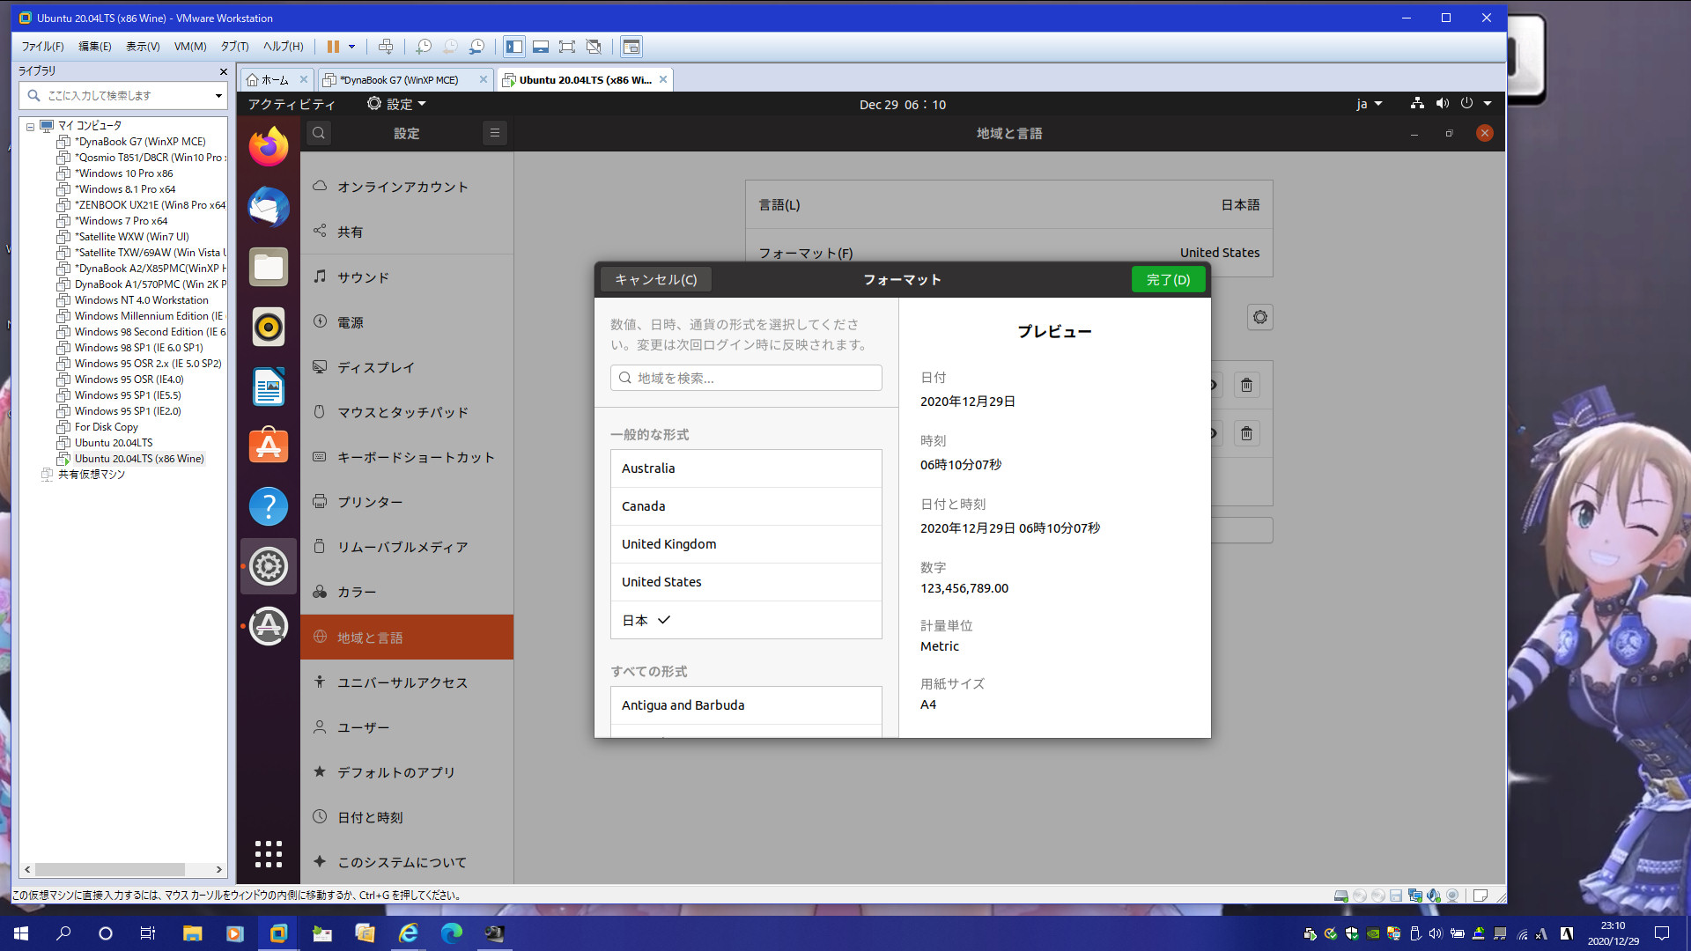This screenshot has width=1691, height=951.
Task: Open the ディスプレイ settings panel
Action: (407, 367)
